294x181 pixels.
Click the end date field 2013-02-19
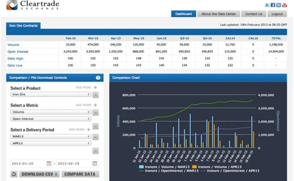[77, 164]
